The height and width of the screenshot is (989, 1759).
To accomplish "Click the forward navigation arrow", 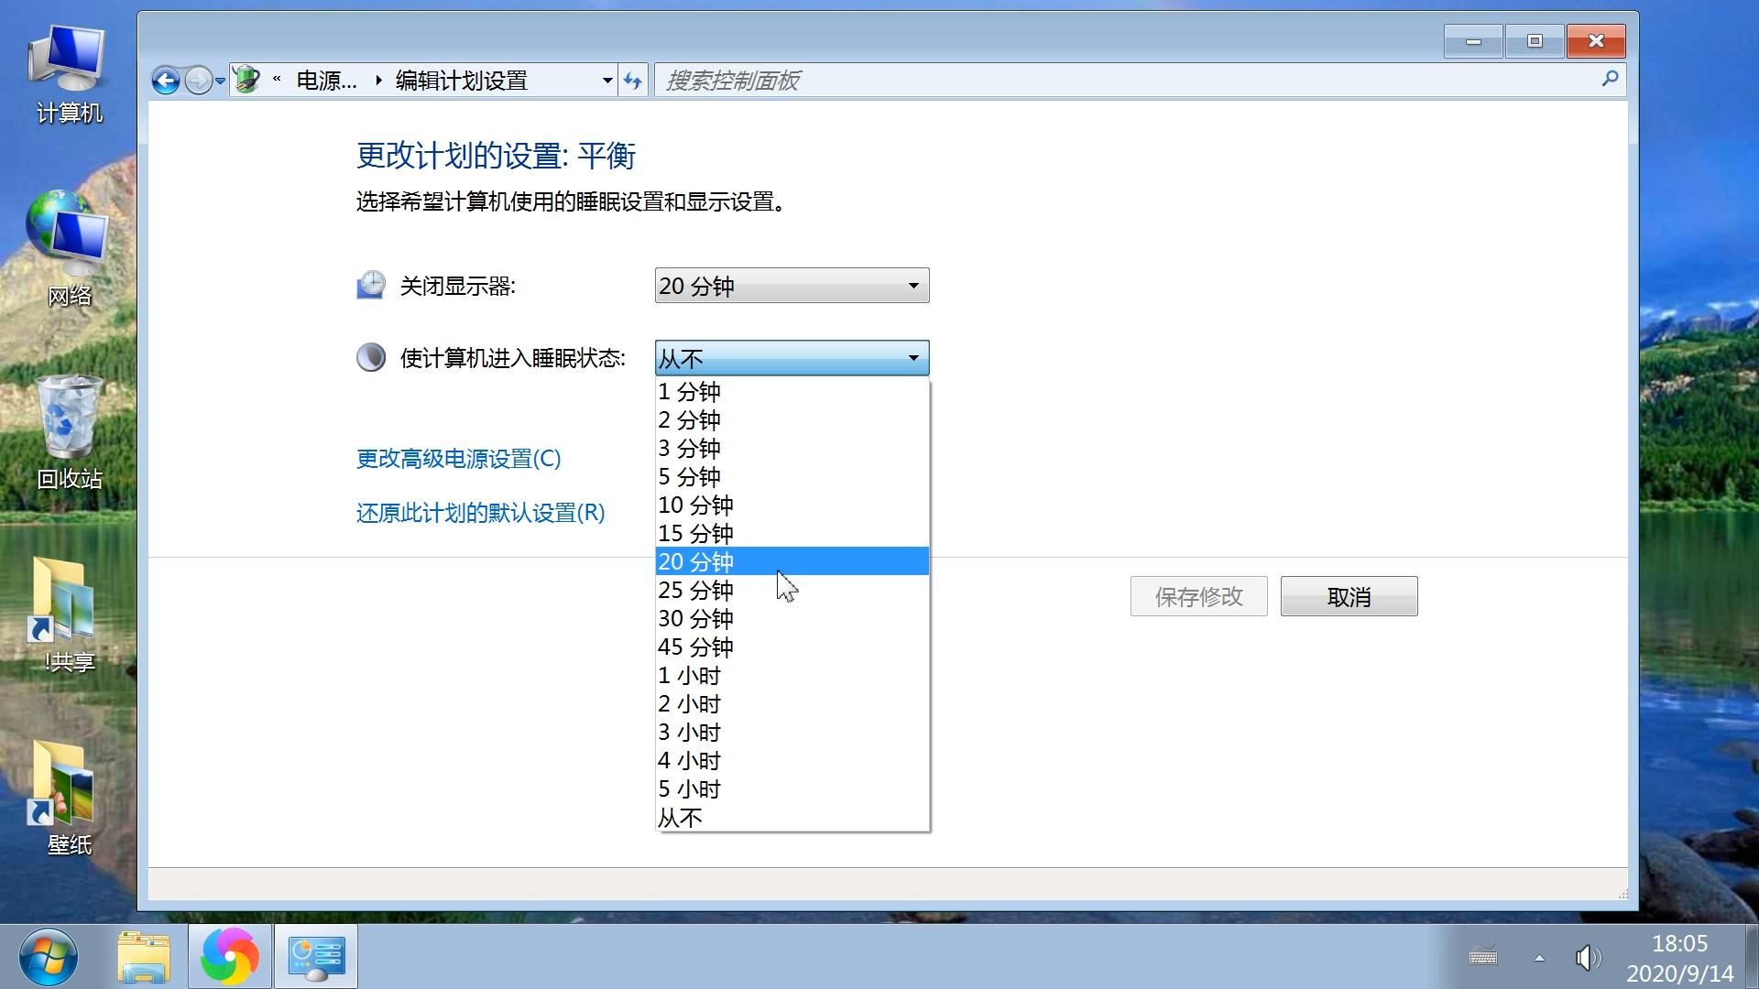I will 199,80.
